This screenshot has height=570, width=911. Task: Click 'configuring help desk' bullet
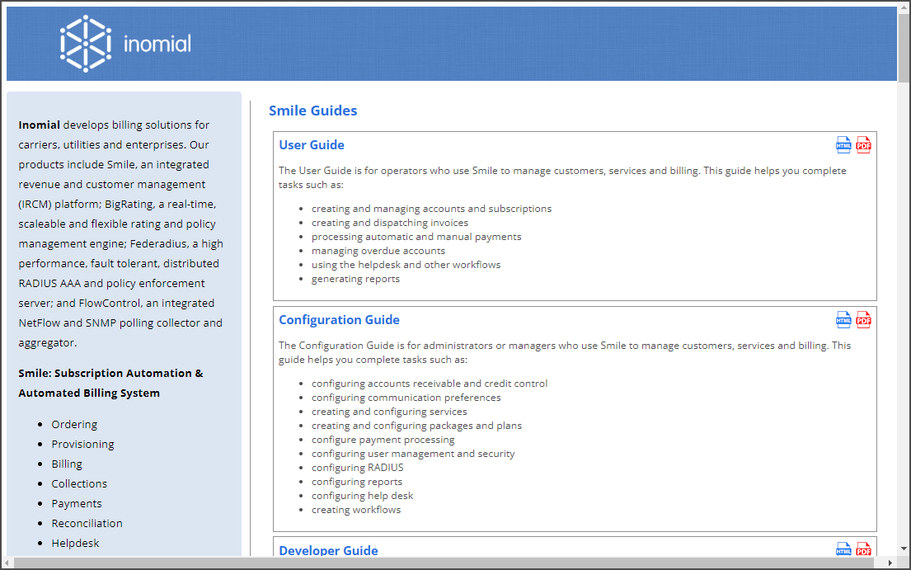pos(362,495)
